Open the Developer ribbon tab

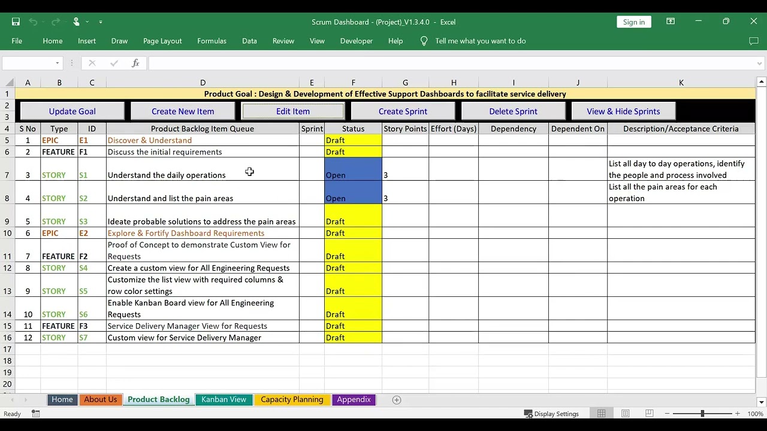(x=357, y=41)
